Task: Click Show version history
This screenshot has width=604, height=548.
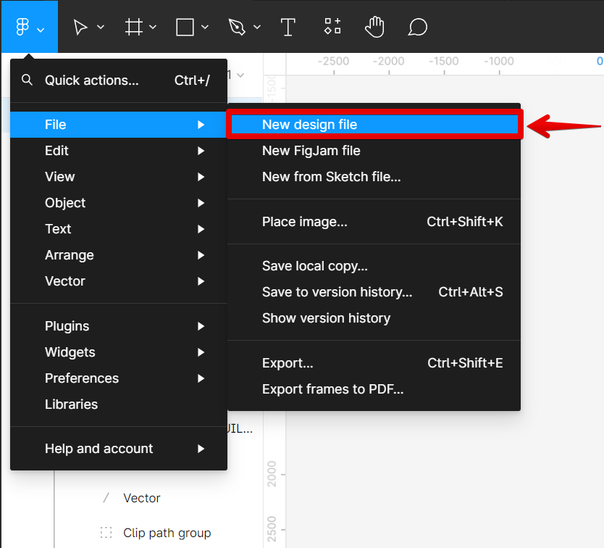Action: [326, 318]
